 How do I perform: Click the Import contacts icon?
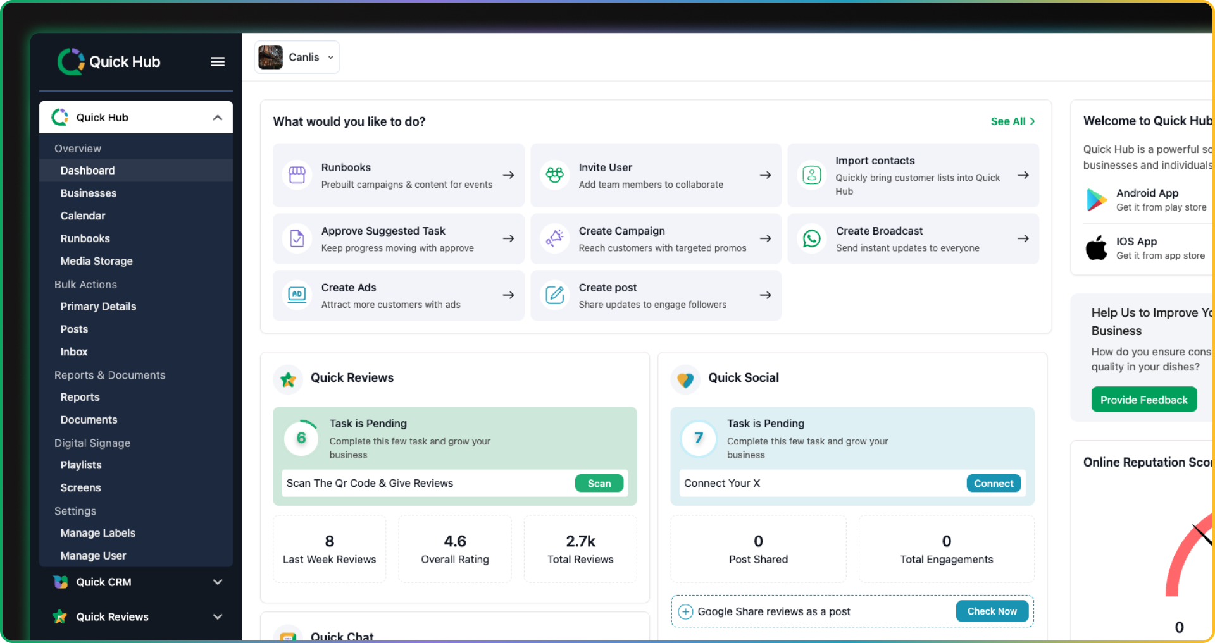[811, 175]
